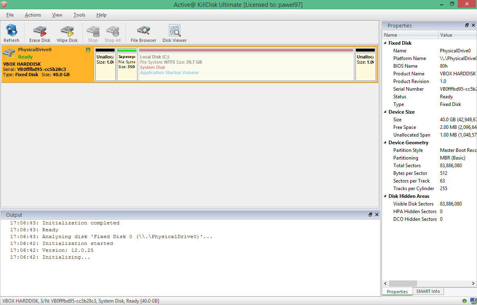Open the File Browser

[143, 31]
